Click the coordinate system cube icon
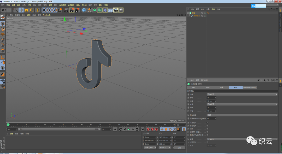282x154 pixels. (x=60, y=10)
